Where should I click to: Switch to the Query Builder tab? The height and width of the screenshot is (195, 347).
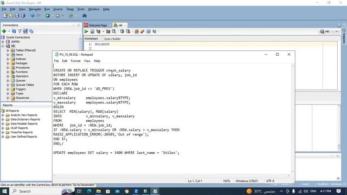[112, 38]
